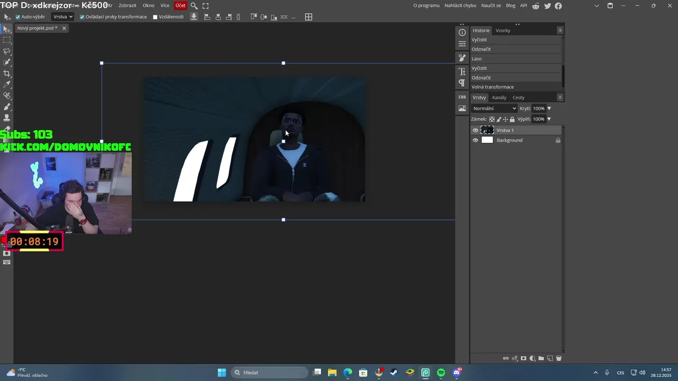Open the Zobrazit menu
This screenshot has width=678, height=381.
[127, 6]
